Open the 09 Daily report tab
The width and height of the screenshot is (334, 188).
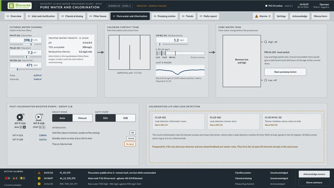click(208, 16)
